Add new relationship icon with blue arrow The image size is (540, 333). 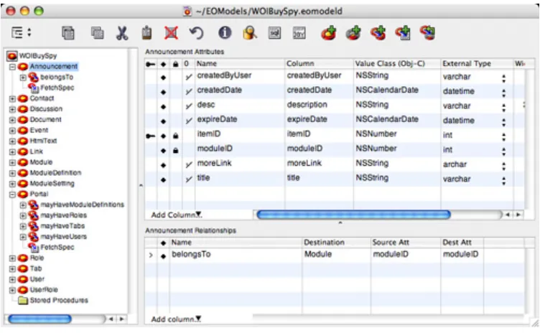pyautogui.click(x=378, y=33)
